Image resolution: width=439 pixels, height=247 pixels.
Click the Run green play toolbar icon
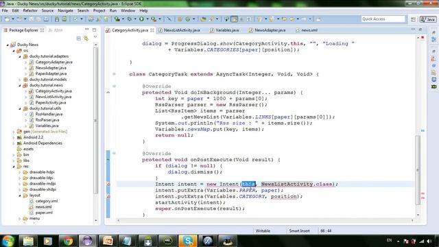142,19
